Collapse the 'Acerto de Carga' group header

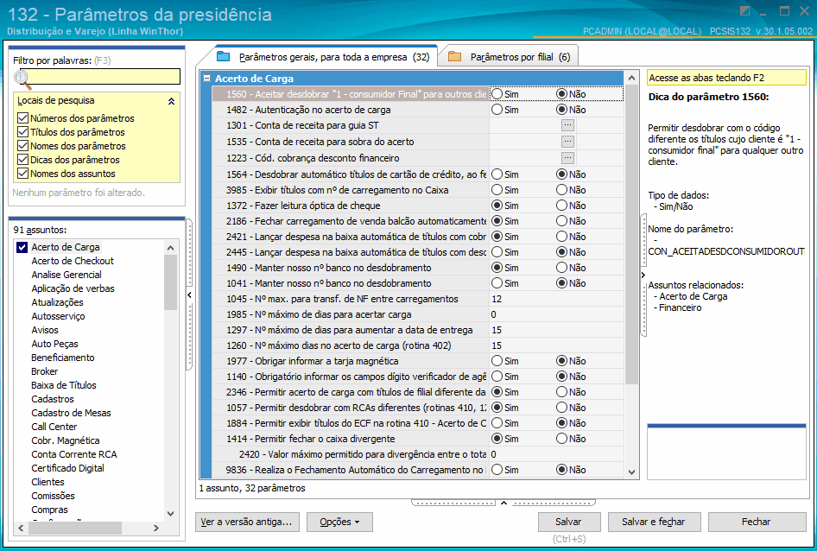point(207,79)
